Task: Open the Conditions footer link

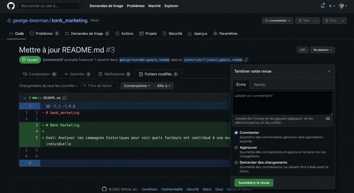Action: (x=150, y=189)
